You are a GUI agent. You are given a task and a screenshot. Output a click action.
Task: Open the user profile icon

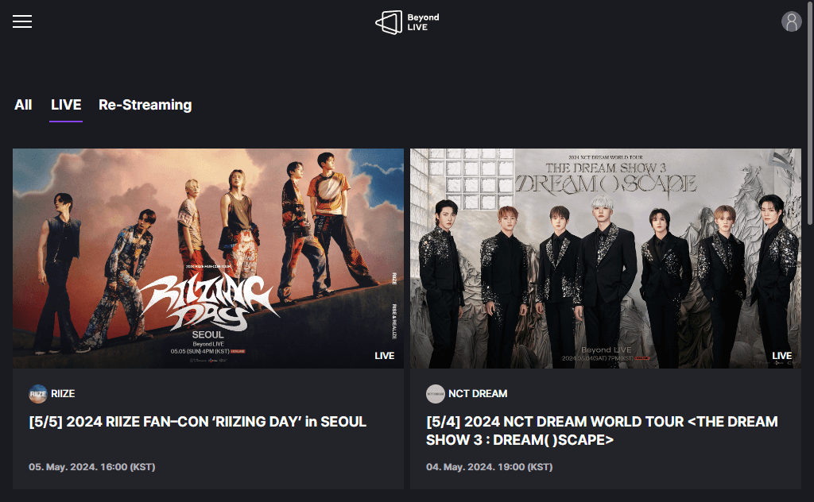tap(791, 21)
